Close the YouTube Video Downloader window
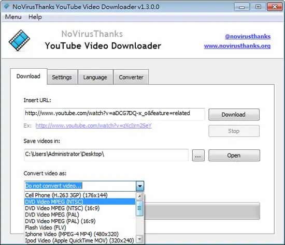The image size is (285, 245). coord(275,7)
